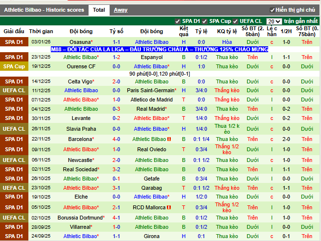
Task: Select 0-1 half-time score in Girona row
Action: (286, 236)
